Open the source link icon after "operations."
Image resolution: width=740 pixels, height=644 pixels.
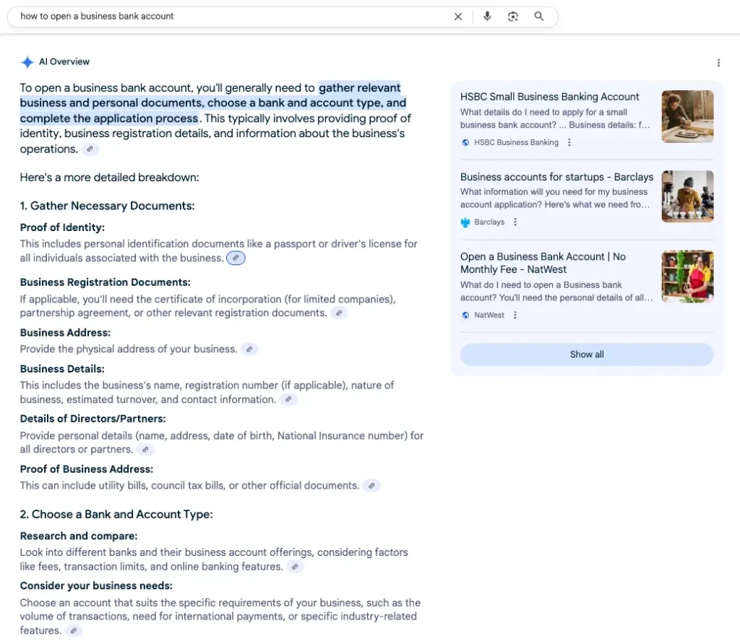coord(90,149)
